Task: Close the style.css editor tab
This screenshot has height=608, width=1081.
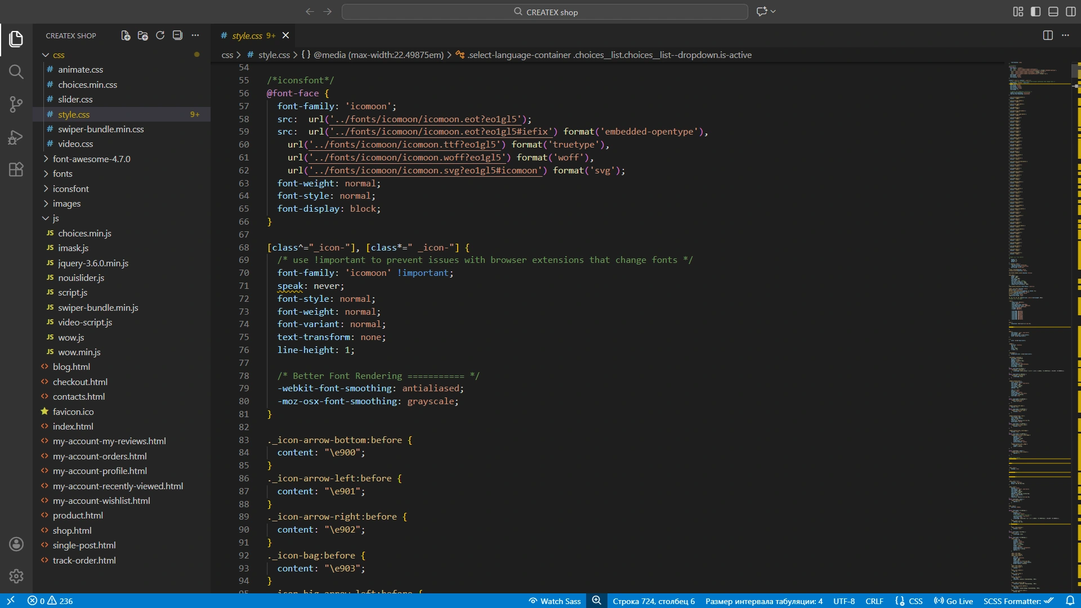Action: (285, 35)
